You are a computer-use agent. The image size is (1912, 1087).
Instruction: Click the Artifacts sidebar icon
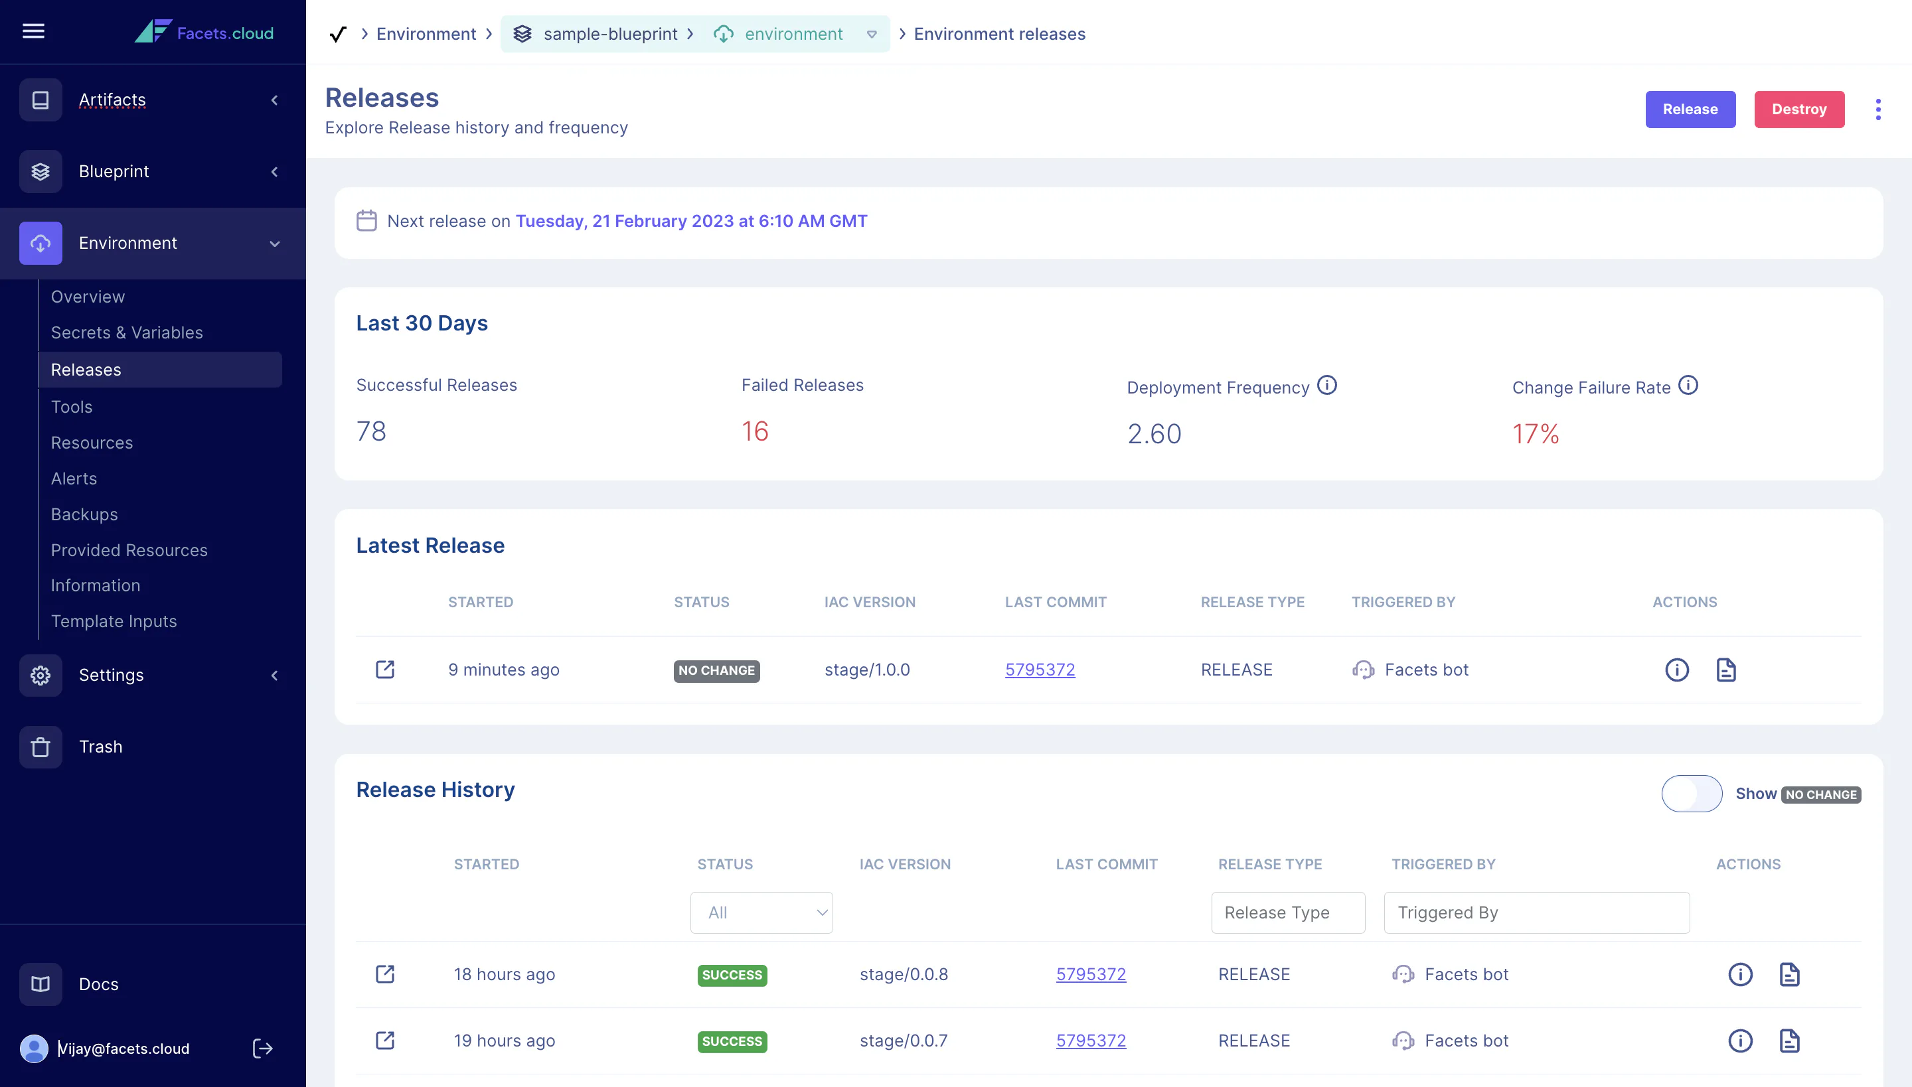click(40, 100)
